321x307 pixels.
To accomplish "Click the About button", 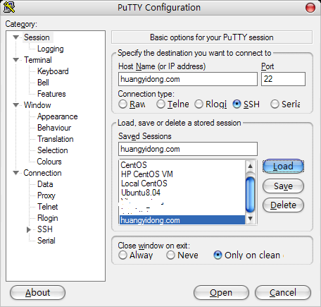I will tap(37, 293).
